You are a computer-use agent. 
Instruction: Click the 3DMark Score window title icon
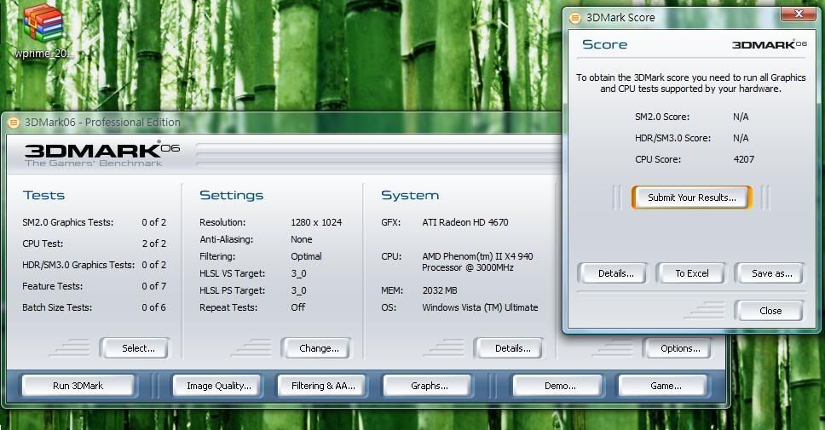(x=575, y=17)
